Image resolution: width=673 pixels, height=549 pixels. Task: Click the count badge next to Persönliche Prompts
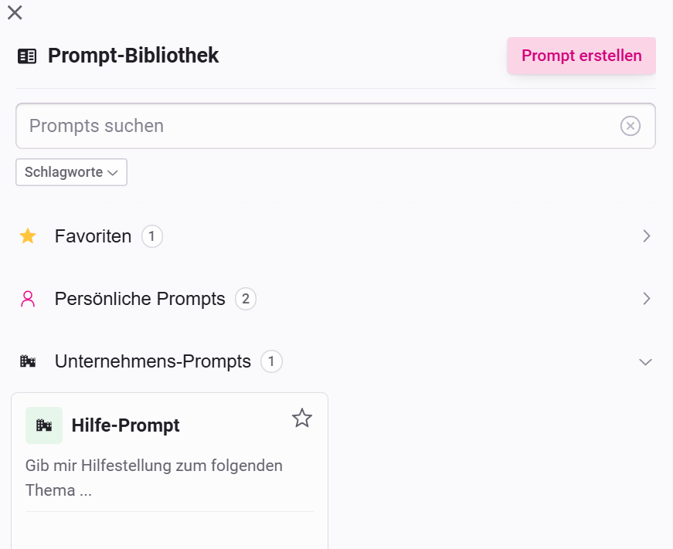tap(245, 299)
